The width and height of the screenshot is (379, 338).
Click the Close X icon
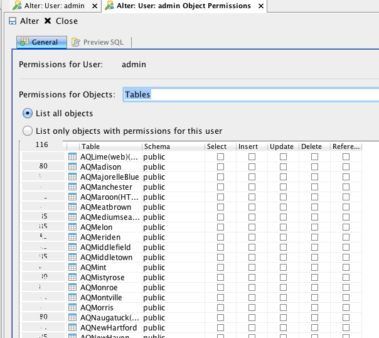coord(48,21)
